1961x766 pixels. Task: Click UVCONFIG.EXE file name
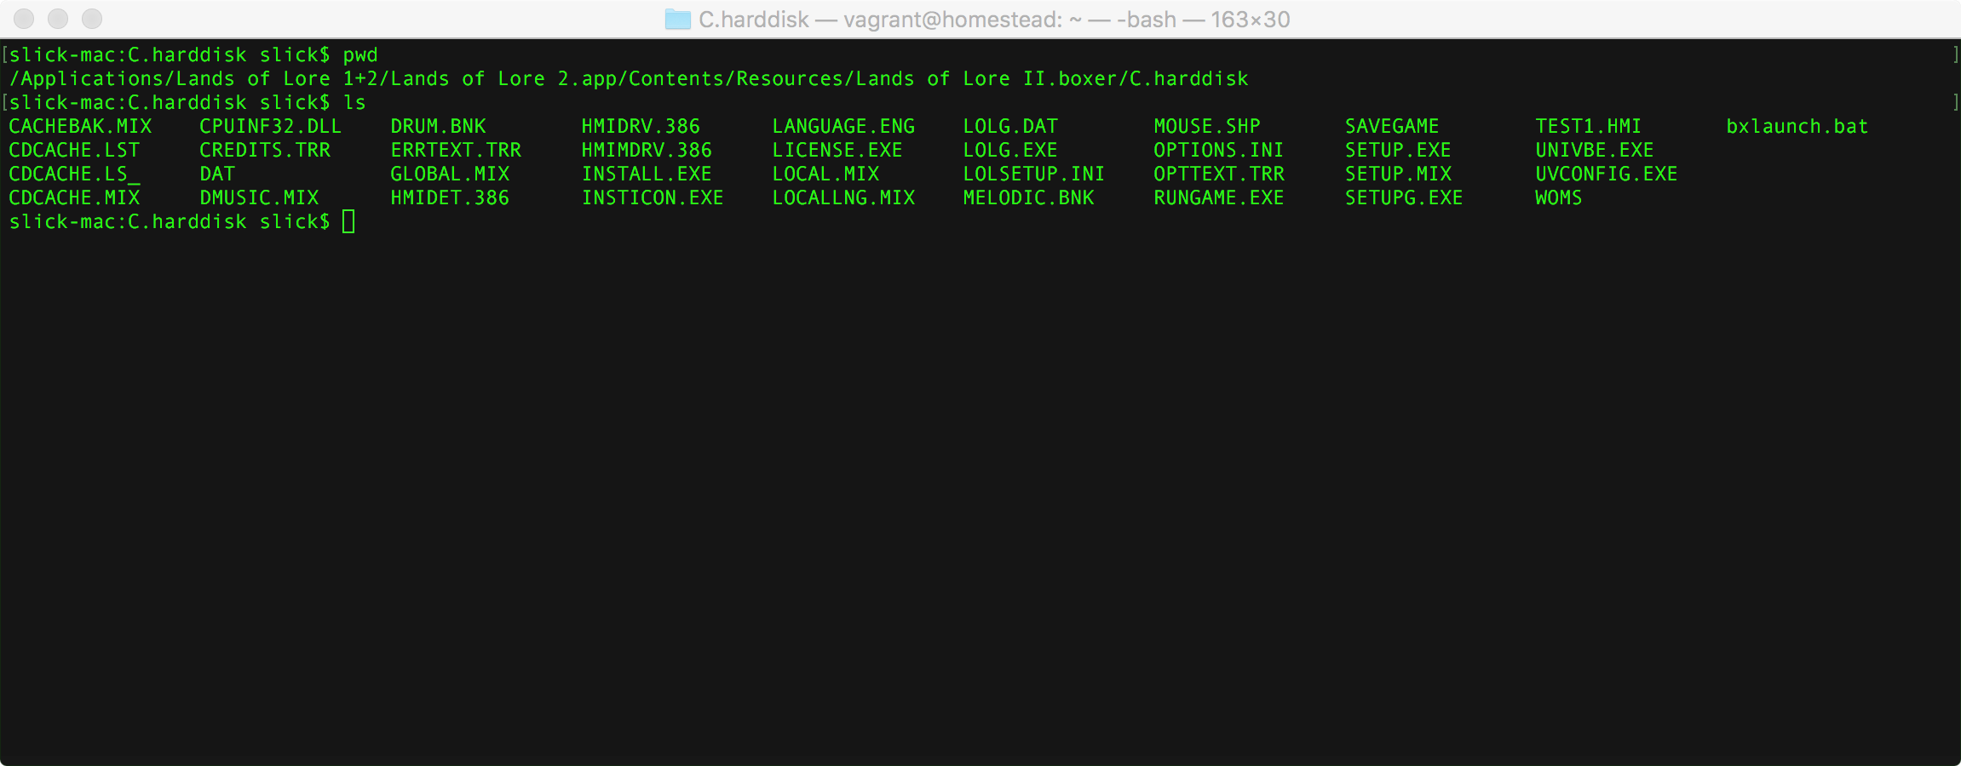(1607, 174)
